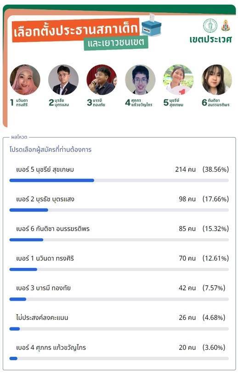
Task: Click the blue ballot box vote icon
Action: tap(151, 25)
